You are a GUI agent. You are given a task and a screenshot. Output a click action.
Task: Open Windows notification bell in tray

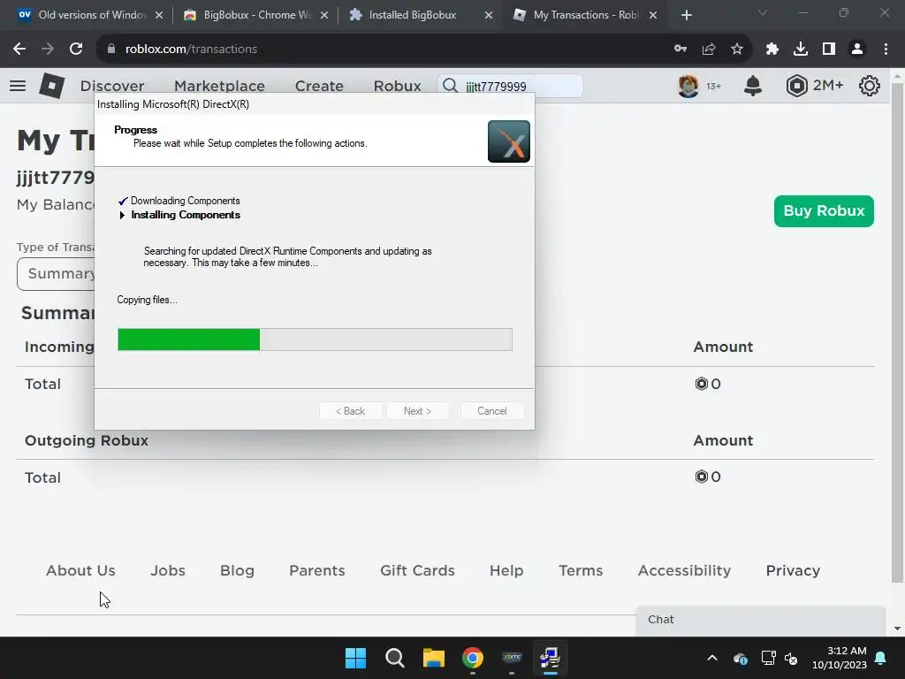[881, 658]
